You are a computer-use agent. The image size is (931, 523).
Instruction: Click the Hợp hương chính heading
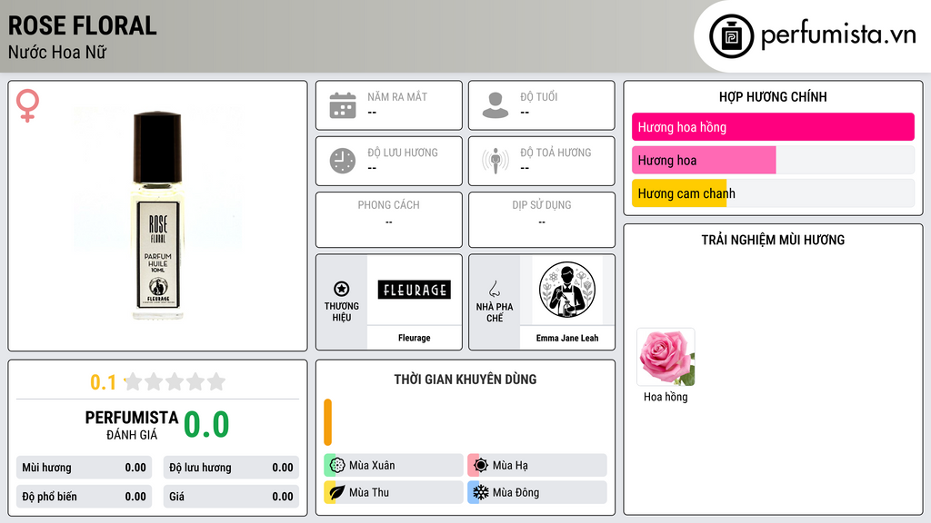[773, 96]
